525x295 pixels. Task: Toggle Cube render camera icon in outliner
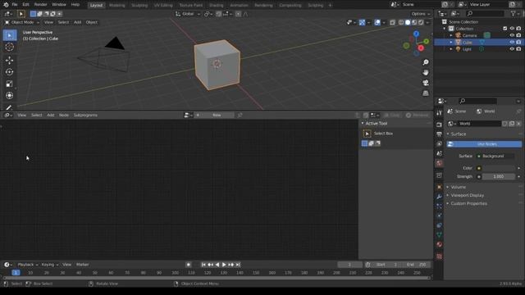(x=518, y=42)
